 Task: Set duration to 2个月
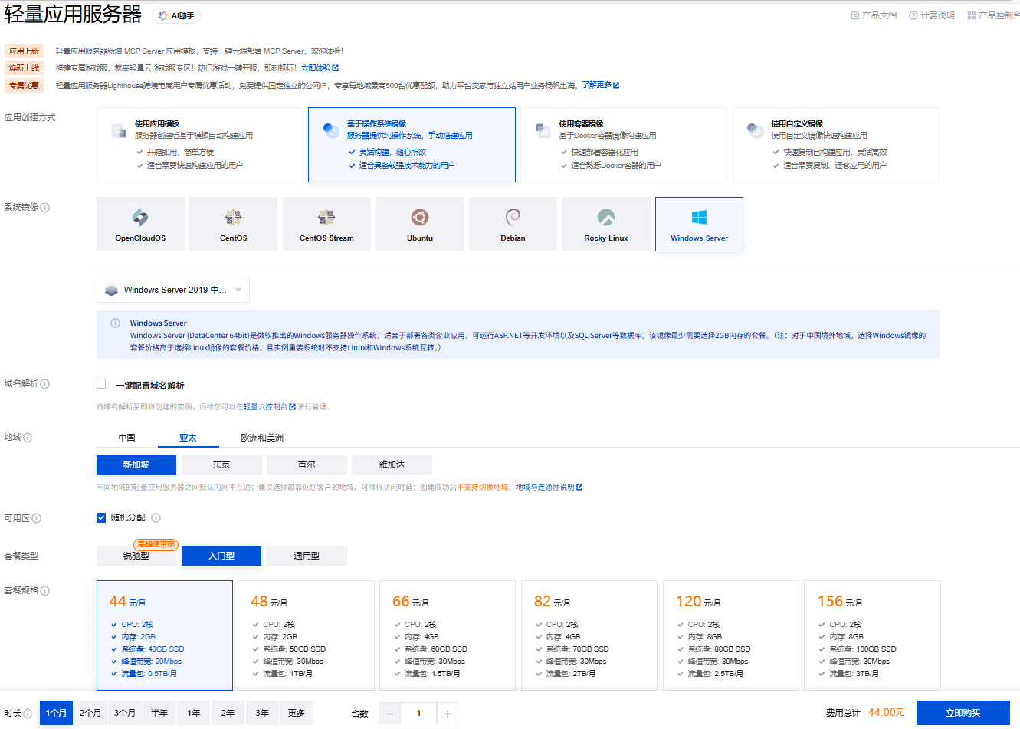tap(90, 713)
